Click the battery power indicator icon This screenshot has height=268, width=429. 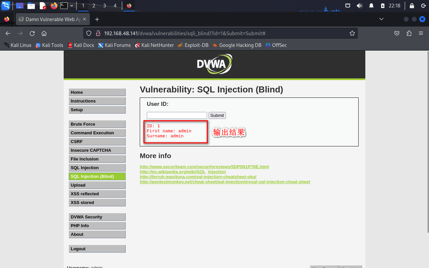(383, 6)
